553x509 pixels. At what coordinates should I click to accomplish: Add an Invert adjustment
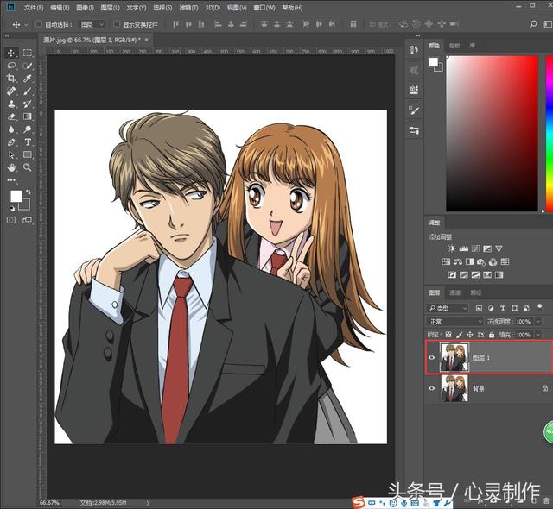coord(452,274)
